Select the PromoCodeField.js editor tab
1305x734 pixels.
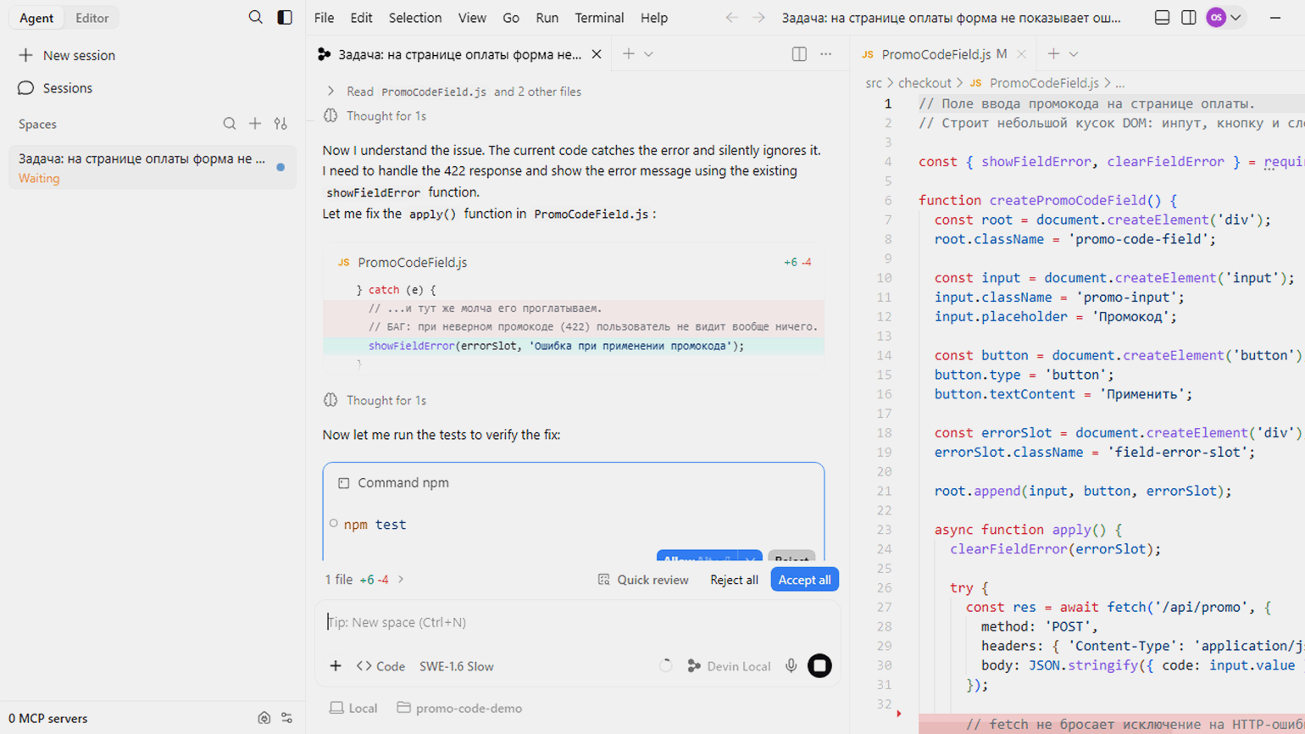point(944,54)
